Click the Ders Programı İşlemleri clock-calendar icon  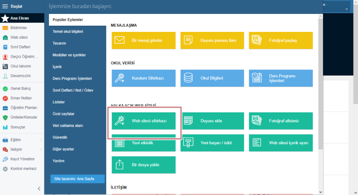257,78
